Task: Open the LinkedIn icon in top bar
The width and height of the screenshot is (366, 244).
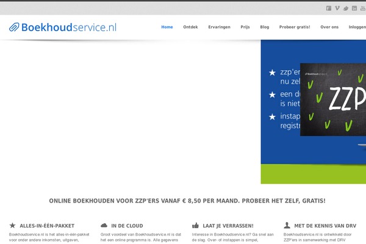Action: [354, 9]
